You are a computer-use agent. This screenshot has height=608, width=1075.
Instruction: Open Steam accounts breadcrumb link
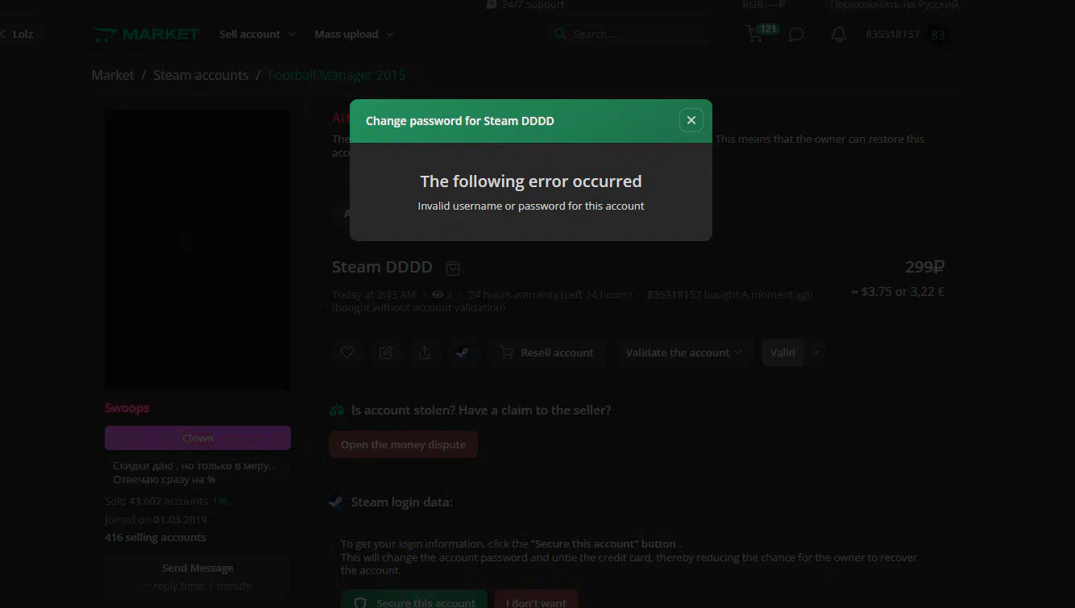(x=201, y=75)
